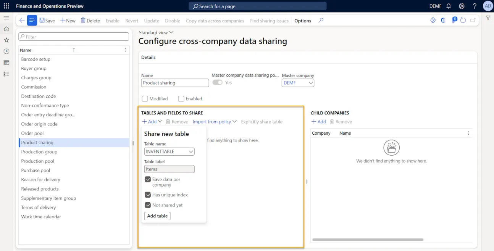Select Revert in the action bar

point(132,21)
